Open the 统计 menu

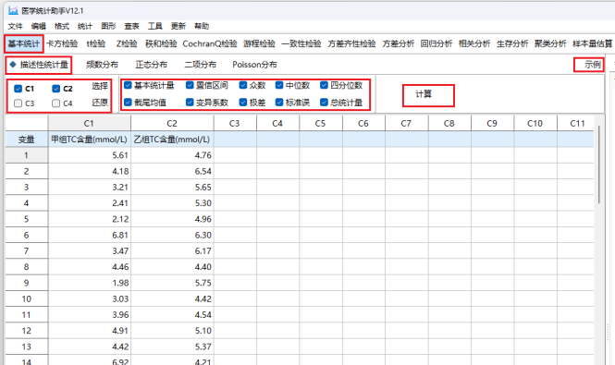(x=85, y=26)
